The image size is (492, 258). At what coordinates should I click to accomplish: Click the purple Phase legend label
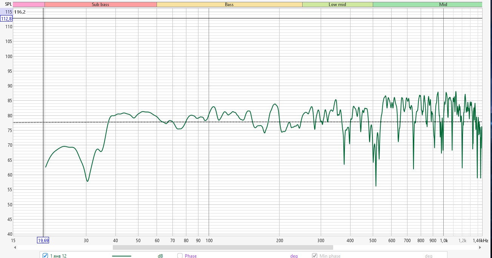(x=191, y=256)
